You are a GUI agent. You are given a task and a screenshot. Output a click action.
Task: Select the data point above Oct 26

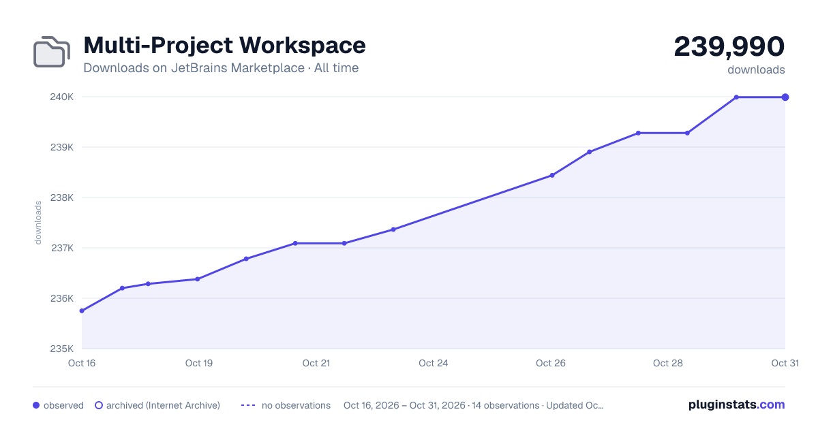552,176
